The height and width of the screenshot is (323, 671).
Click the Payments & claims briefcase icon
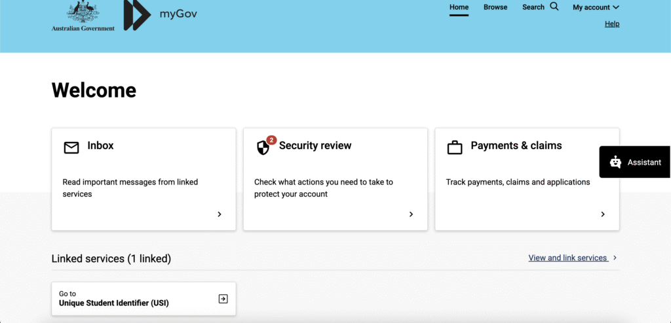455,148
